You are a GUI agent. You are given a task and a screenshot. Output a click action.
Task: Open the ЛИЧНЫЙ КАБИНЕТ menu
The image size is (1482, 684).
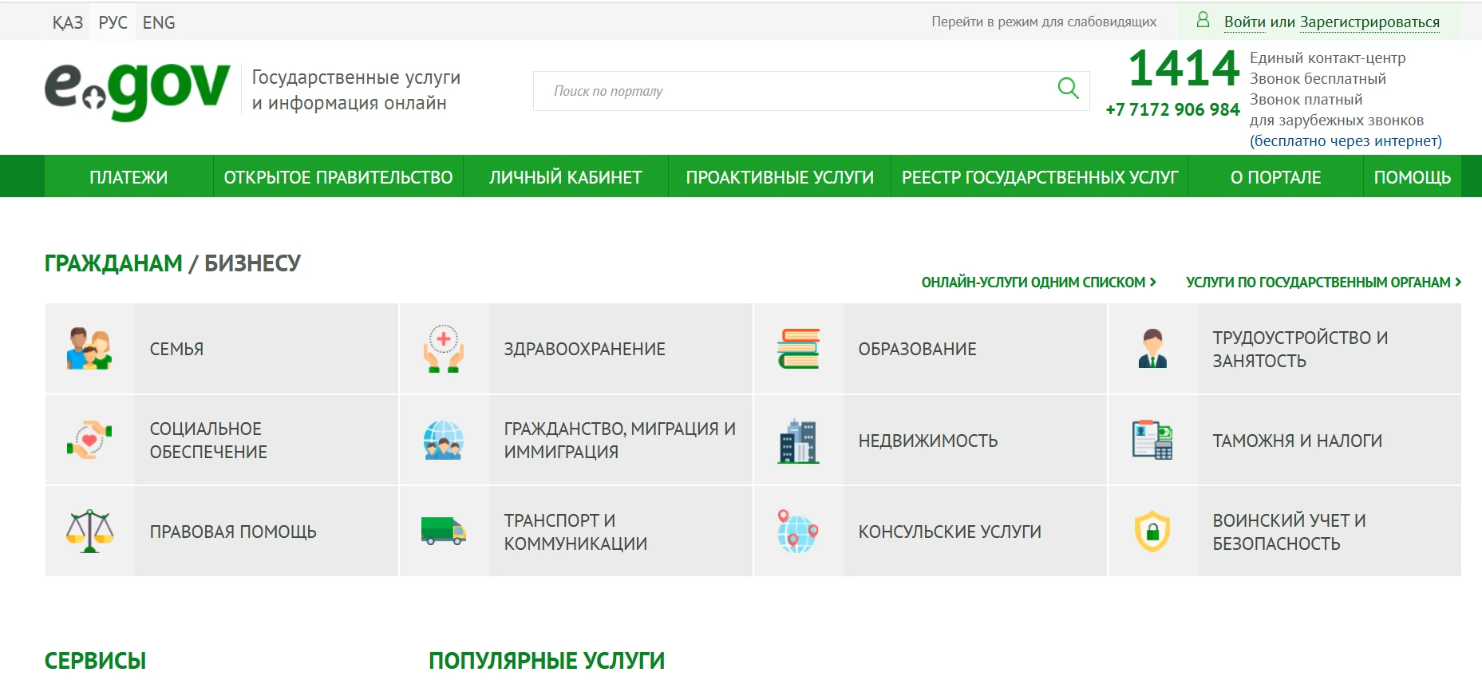565,177
